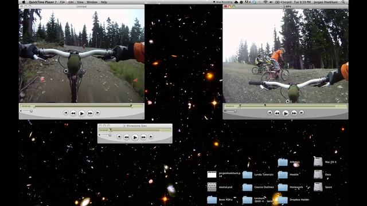Skip to end in the Untitled window

click(x=97, y=113)
